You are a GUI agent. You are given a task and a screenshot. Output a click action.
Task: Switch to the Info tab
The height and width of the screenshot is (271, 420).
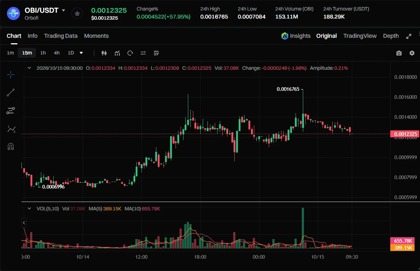[x=33, y=36]
